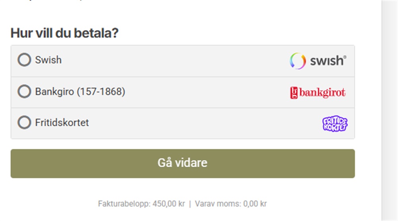This screenshot has width=398, height=221.
Task: Choose the Fritidskortet radio button
Action: coord(24,123)
